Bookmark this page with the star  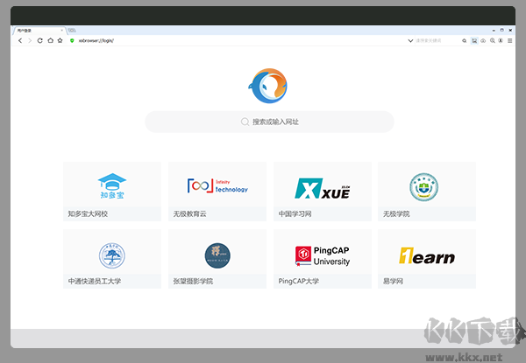coord(60,40)
